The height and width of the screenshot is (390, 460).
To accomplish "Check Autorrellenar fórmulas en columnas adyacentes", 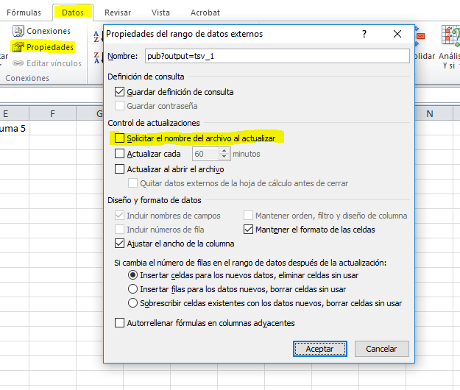I will (119, 323).
